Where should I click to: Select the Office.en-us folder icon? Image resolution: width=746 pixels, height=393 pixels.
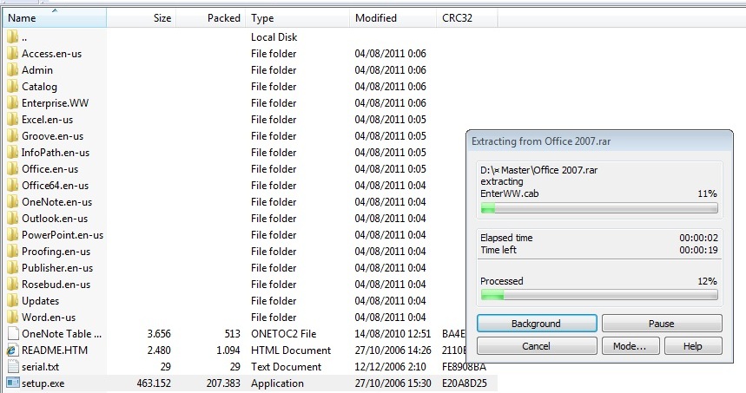[13, 168]
